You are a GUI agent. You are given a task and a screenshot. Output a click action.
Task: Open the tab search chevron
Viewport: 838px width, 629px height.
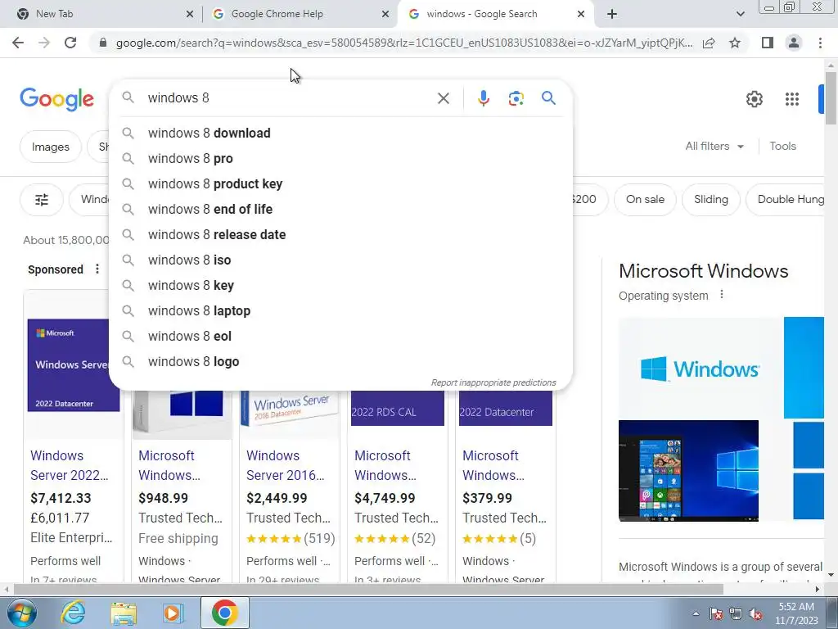coord(740,14)
